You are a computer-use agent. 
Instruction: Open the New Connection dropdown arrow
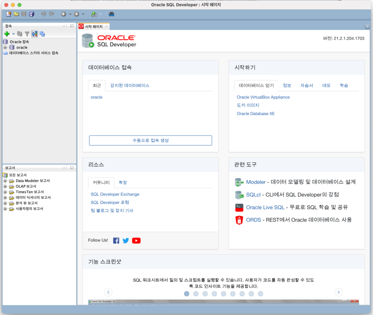point(13,34)
